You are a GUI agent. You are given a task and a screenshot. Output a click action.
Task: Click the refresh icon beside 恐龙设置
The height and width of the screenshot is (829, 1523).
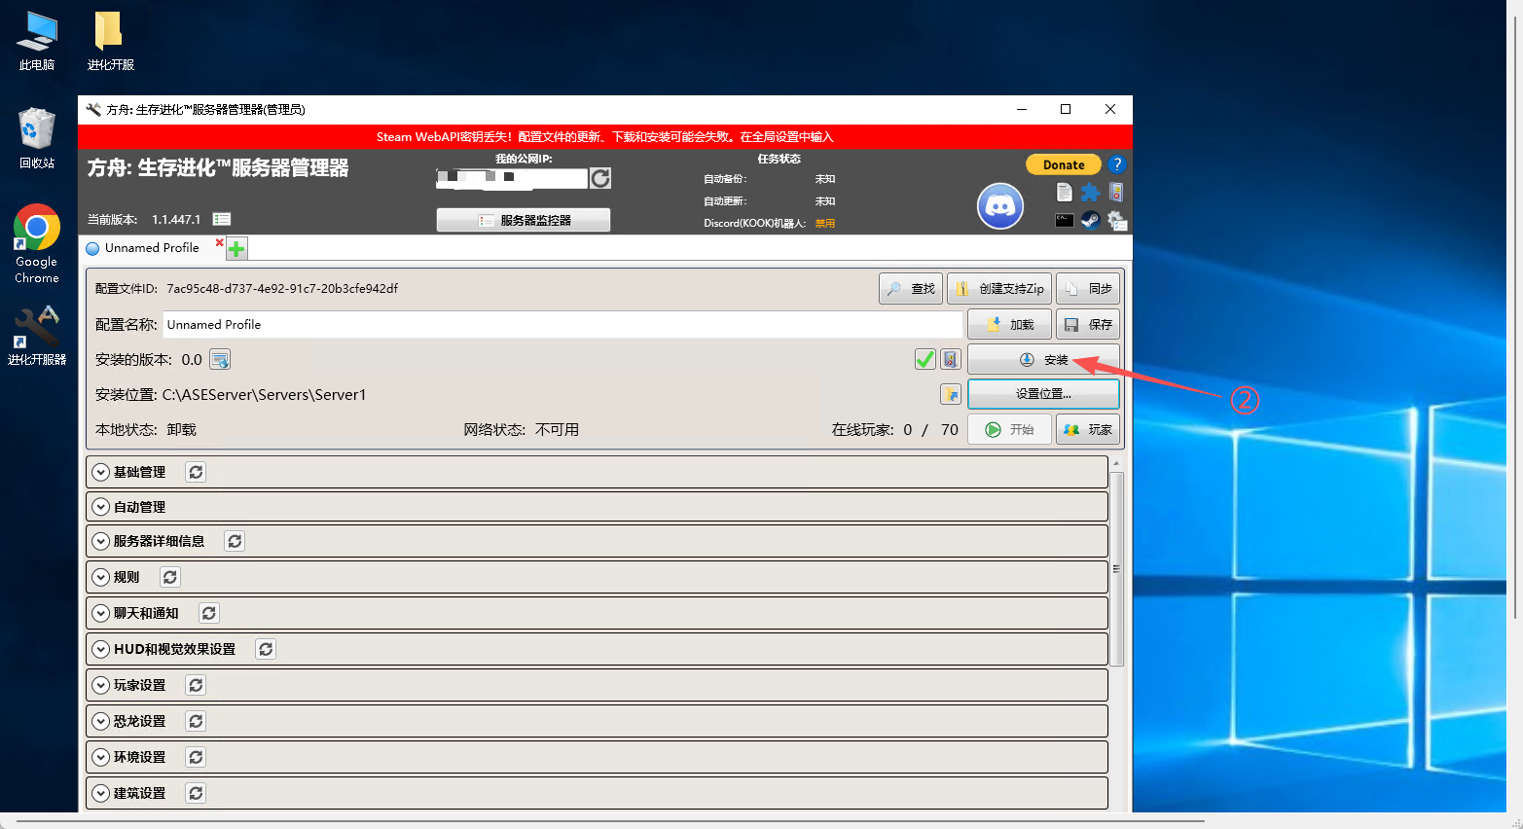pos(196,721)
